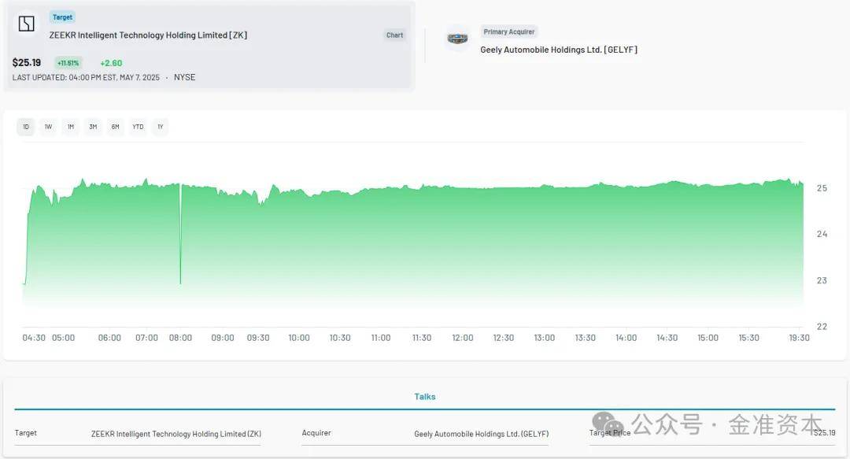The height and width of the screenshot is (459, 850).
Task: Switch the chart to 1M range
Action: pos(71,127)
